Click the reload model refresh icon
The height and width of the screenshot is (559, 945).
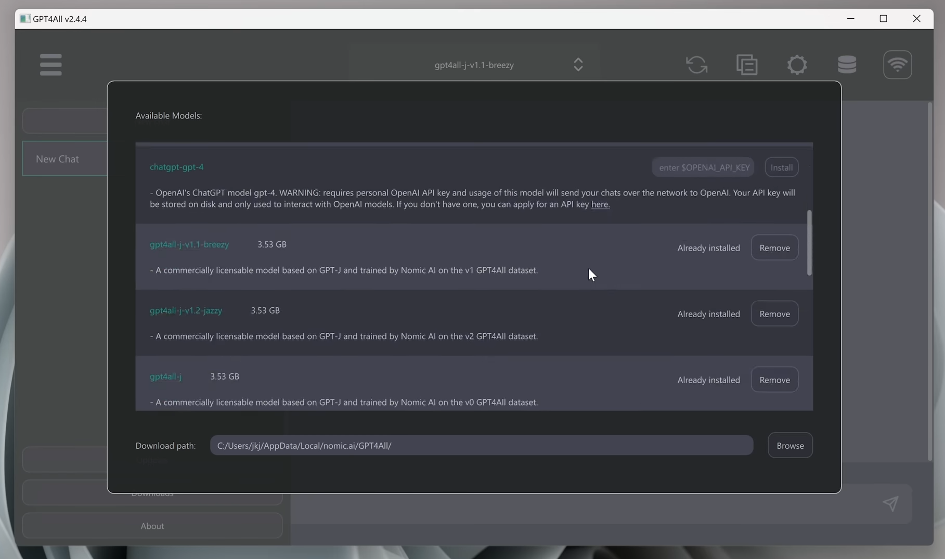click(696, 64)
